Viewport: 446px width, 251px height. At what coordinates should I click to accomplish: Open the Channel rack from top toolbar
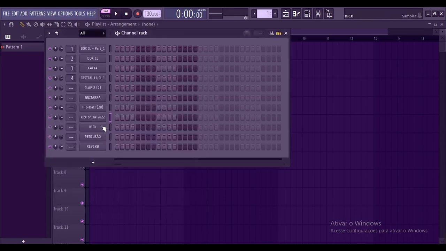pos(307,14)
